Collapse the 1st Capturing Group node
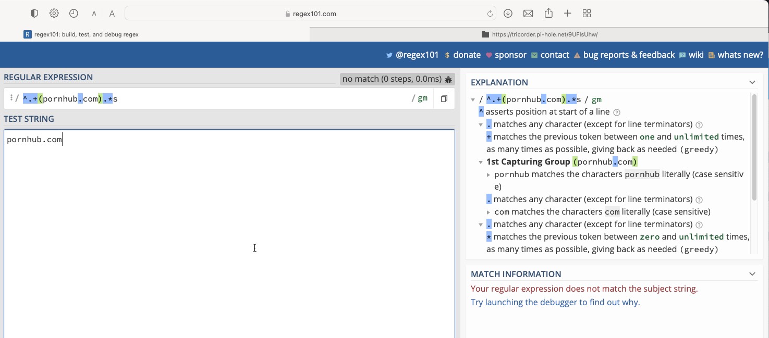 pyautogui.click(x=481, y=162)
